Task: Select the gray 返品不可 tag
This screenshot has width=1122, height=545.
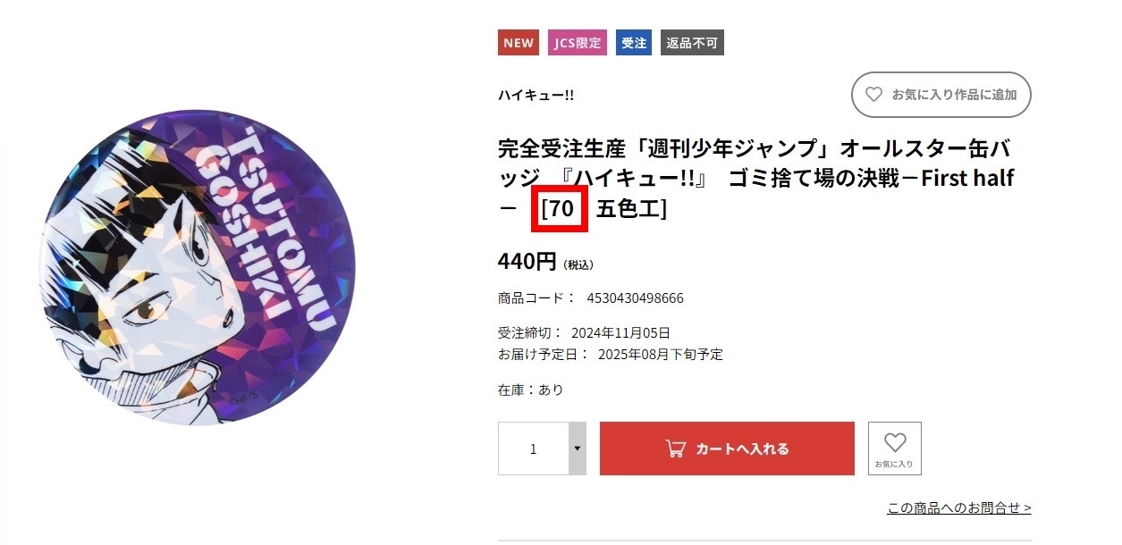Action: coord(693,43)
